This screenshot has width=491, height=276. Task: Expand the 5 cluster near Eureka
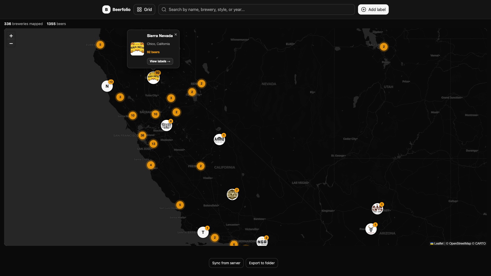[x=100, y=45]
